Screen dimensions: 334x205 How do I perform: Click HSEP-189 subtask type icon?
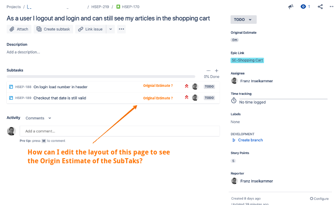coord(11,98)
